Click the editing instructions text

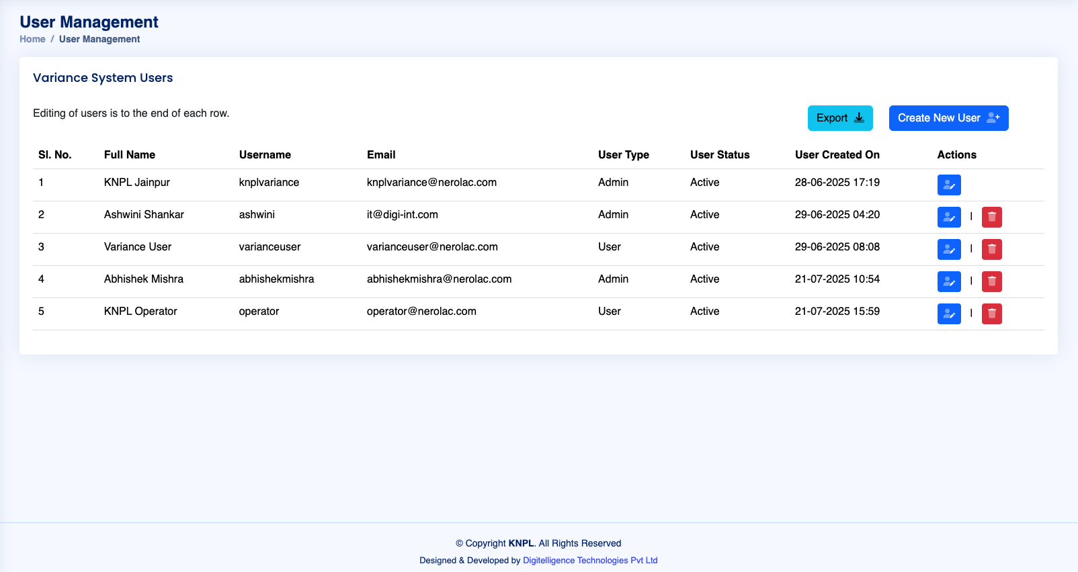(131, 113)
